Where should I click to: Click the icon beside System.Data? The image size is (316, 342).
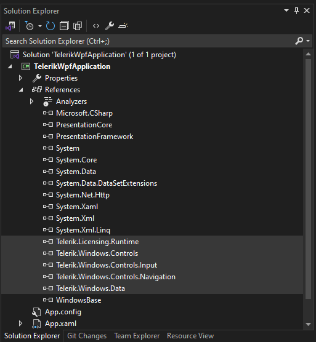[x=48, y=172]
